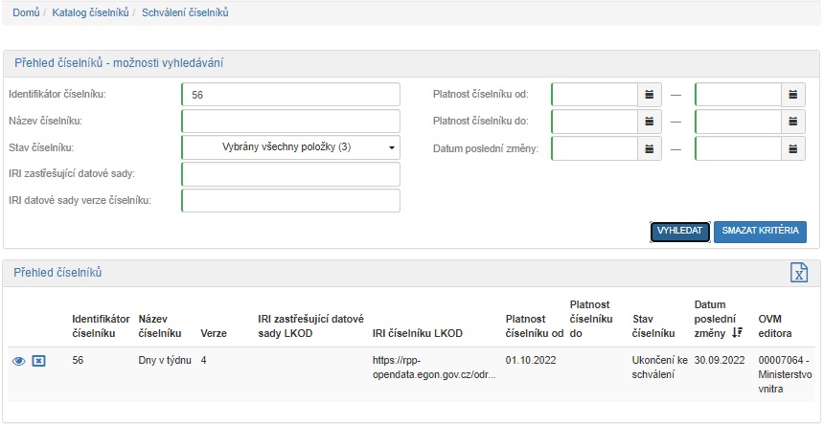Open calendar for Datum poslední změny start date
This screenshot has height=425, width=824.
tap(651, 149)
